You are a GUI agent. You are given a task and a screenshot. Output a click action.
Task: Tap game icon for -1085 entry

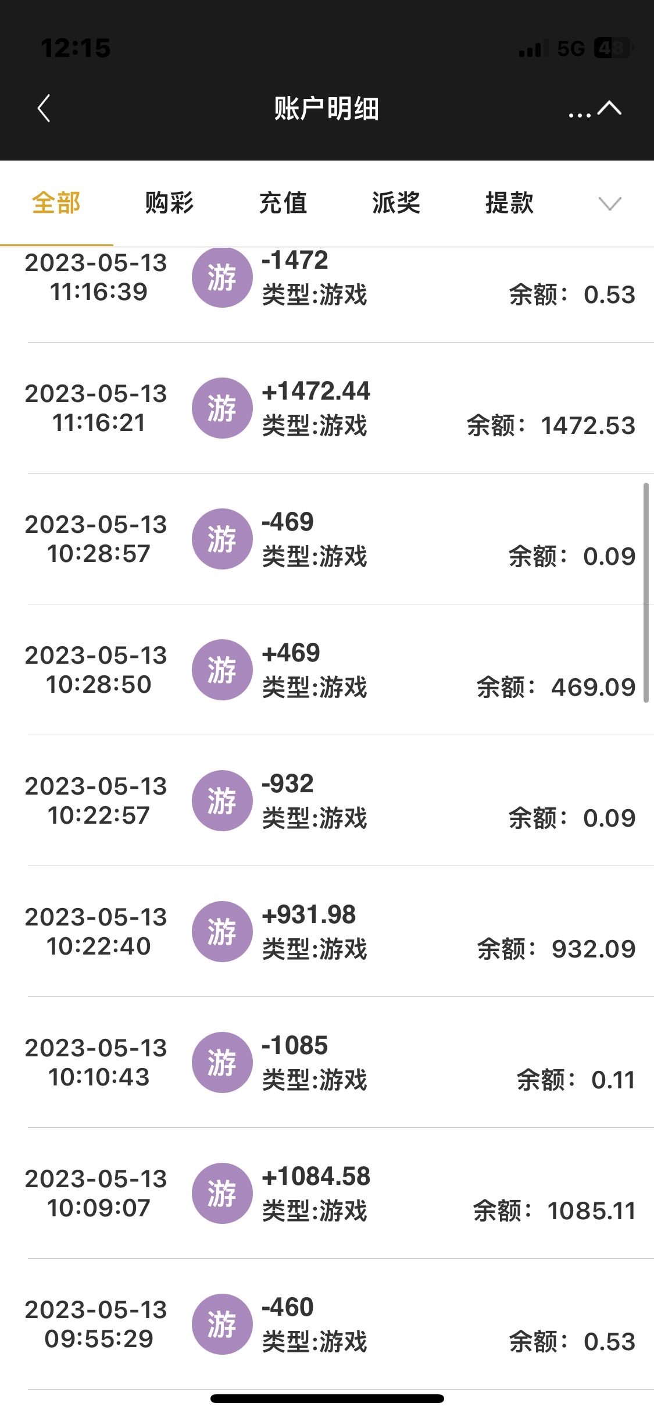click(x=222, y=1062)
